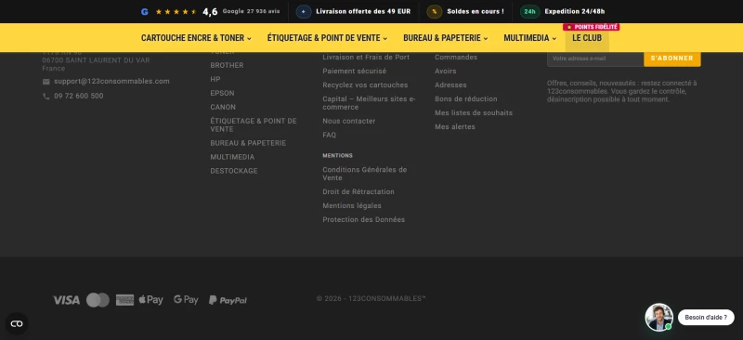Focus the Votre adresse e-mail field
The height and width of the screenshot is (340, 743).
tap(595, 59)
